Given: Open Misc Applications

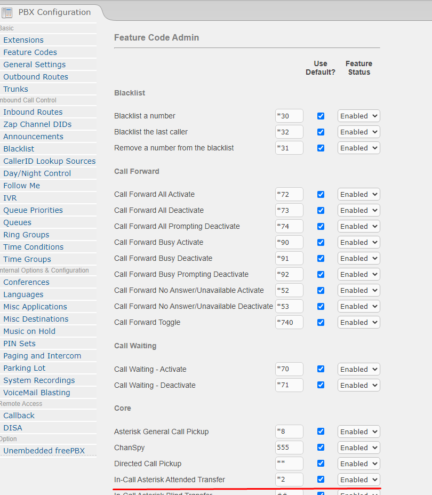Looking at the screenshot, I should coord(35,307).
